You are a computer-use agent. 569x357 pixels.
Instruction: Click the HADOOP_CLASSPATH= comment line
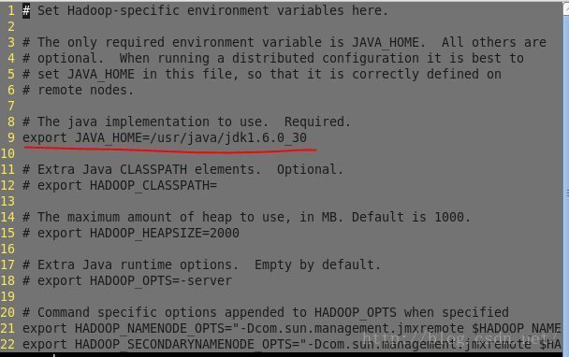pyautogui.click(x=120, y=186)
